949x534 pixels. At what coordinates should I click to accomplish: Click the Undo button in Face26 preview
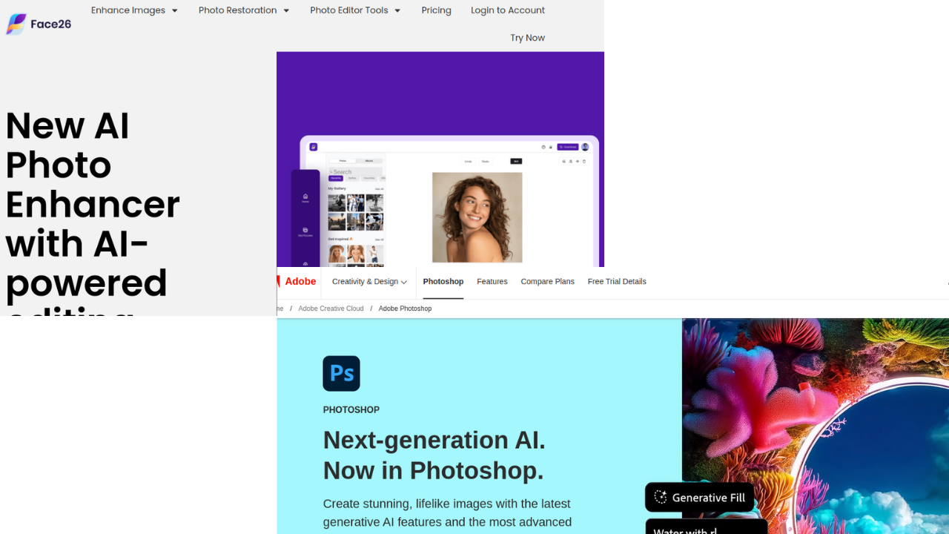tap(468, 161)
